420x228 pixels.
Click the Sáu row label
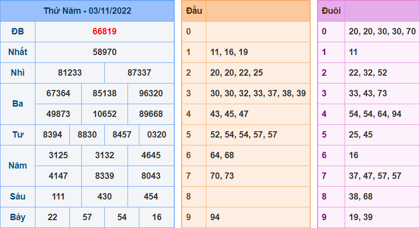click(x=18, y=197)
